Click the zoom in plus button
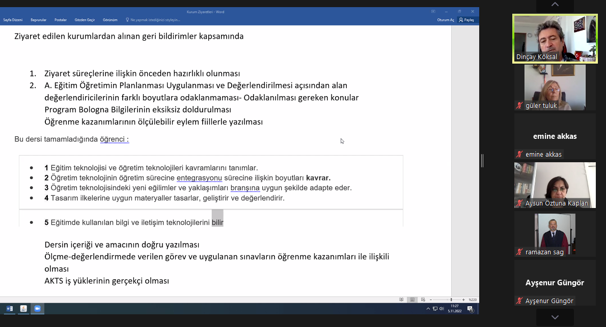606x327 pixels. pos(463,300)
